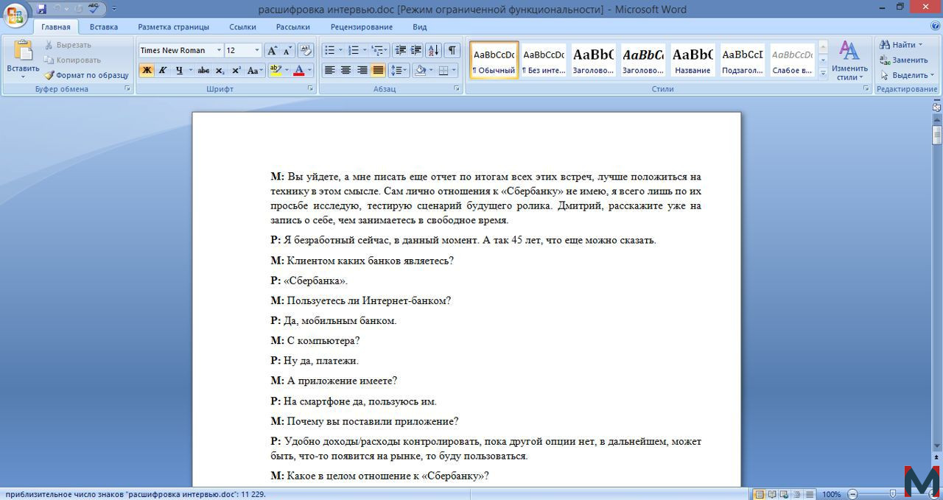Align text to the left
Viewport: 943px width, 500px height.
click(x=329, y=71)
